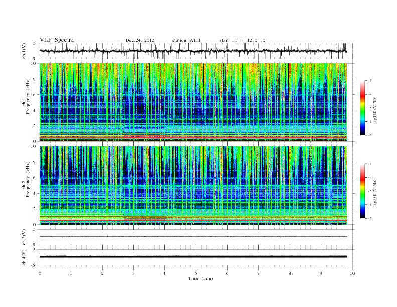Click time axis tick label "1"
Screen dimensions: 397x307
pos(71,273)
